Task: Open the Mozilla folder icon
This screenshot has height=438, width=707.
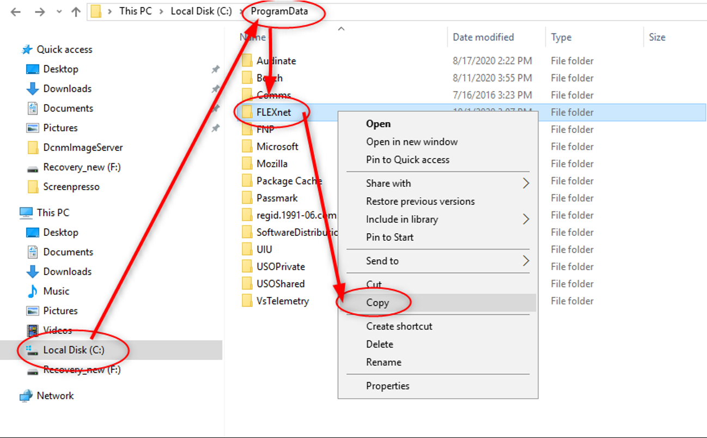Action: point(247,164)
